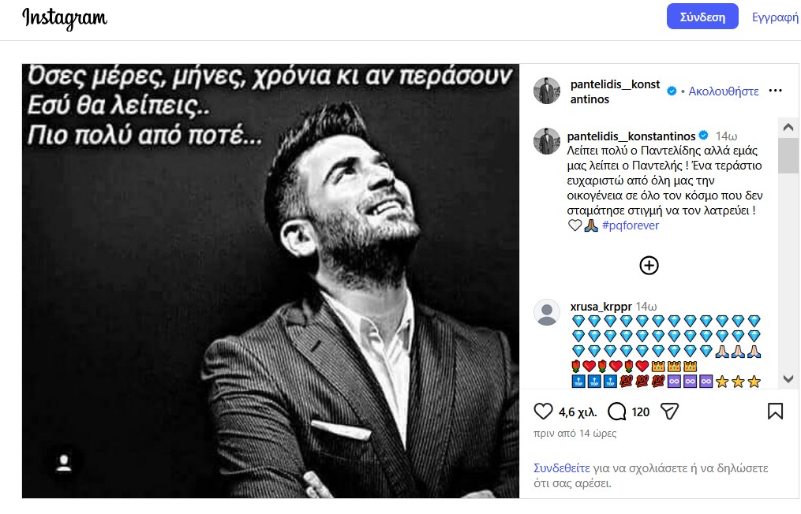This screenshot has width=801, height=514.
Task: Save post using the bookmark icon
Action: pyautogui.click(x=775, y=412)
